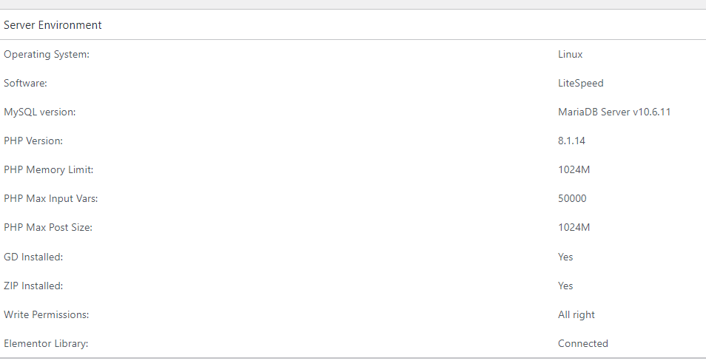Click the Server Environment section header
The width and height of the screenshot is (706, 361).
pyautogui.click(x=53, y=25)
